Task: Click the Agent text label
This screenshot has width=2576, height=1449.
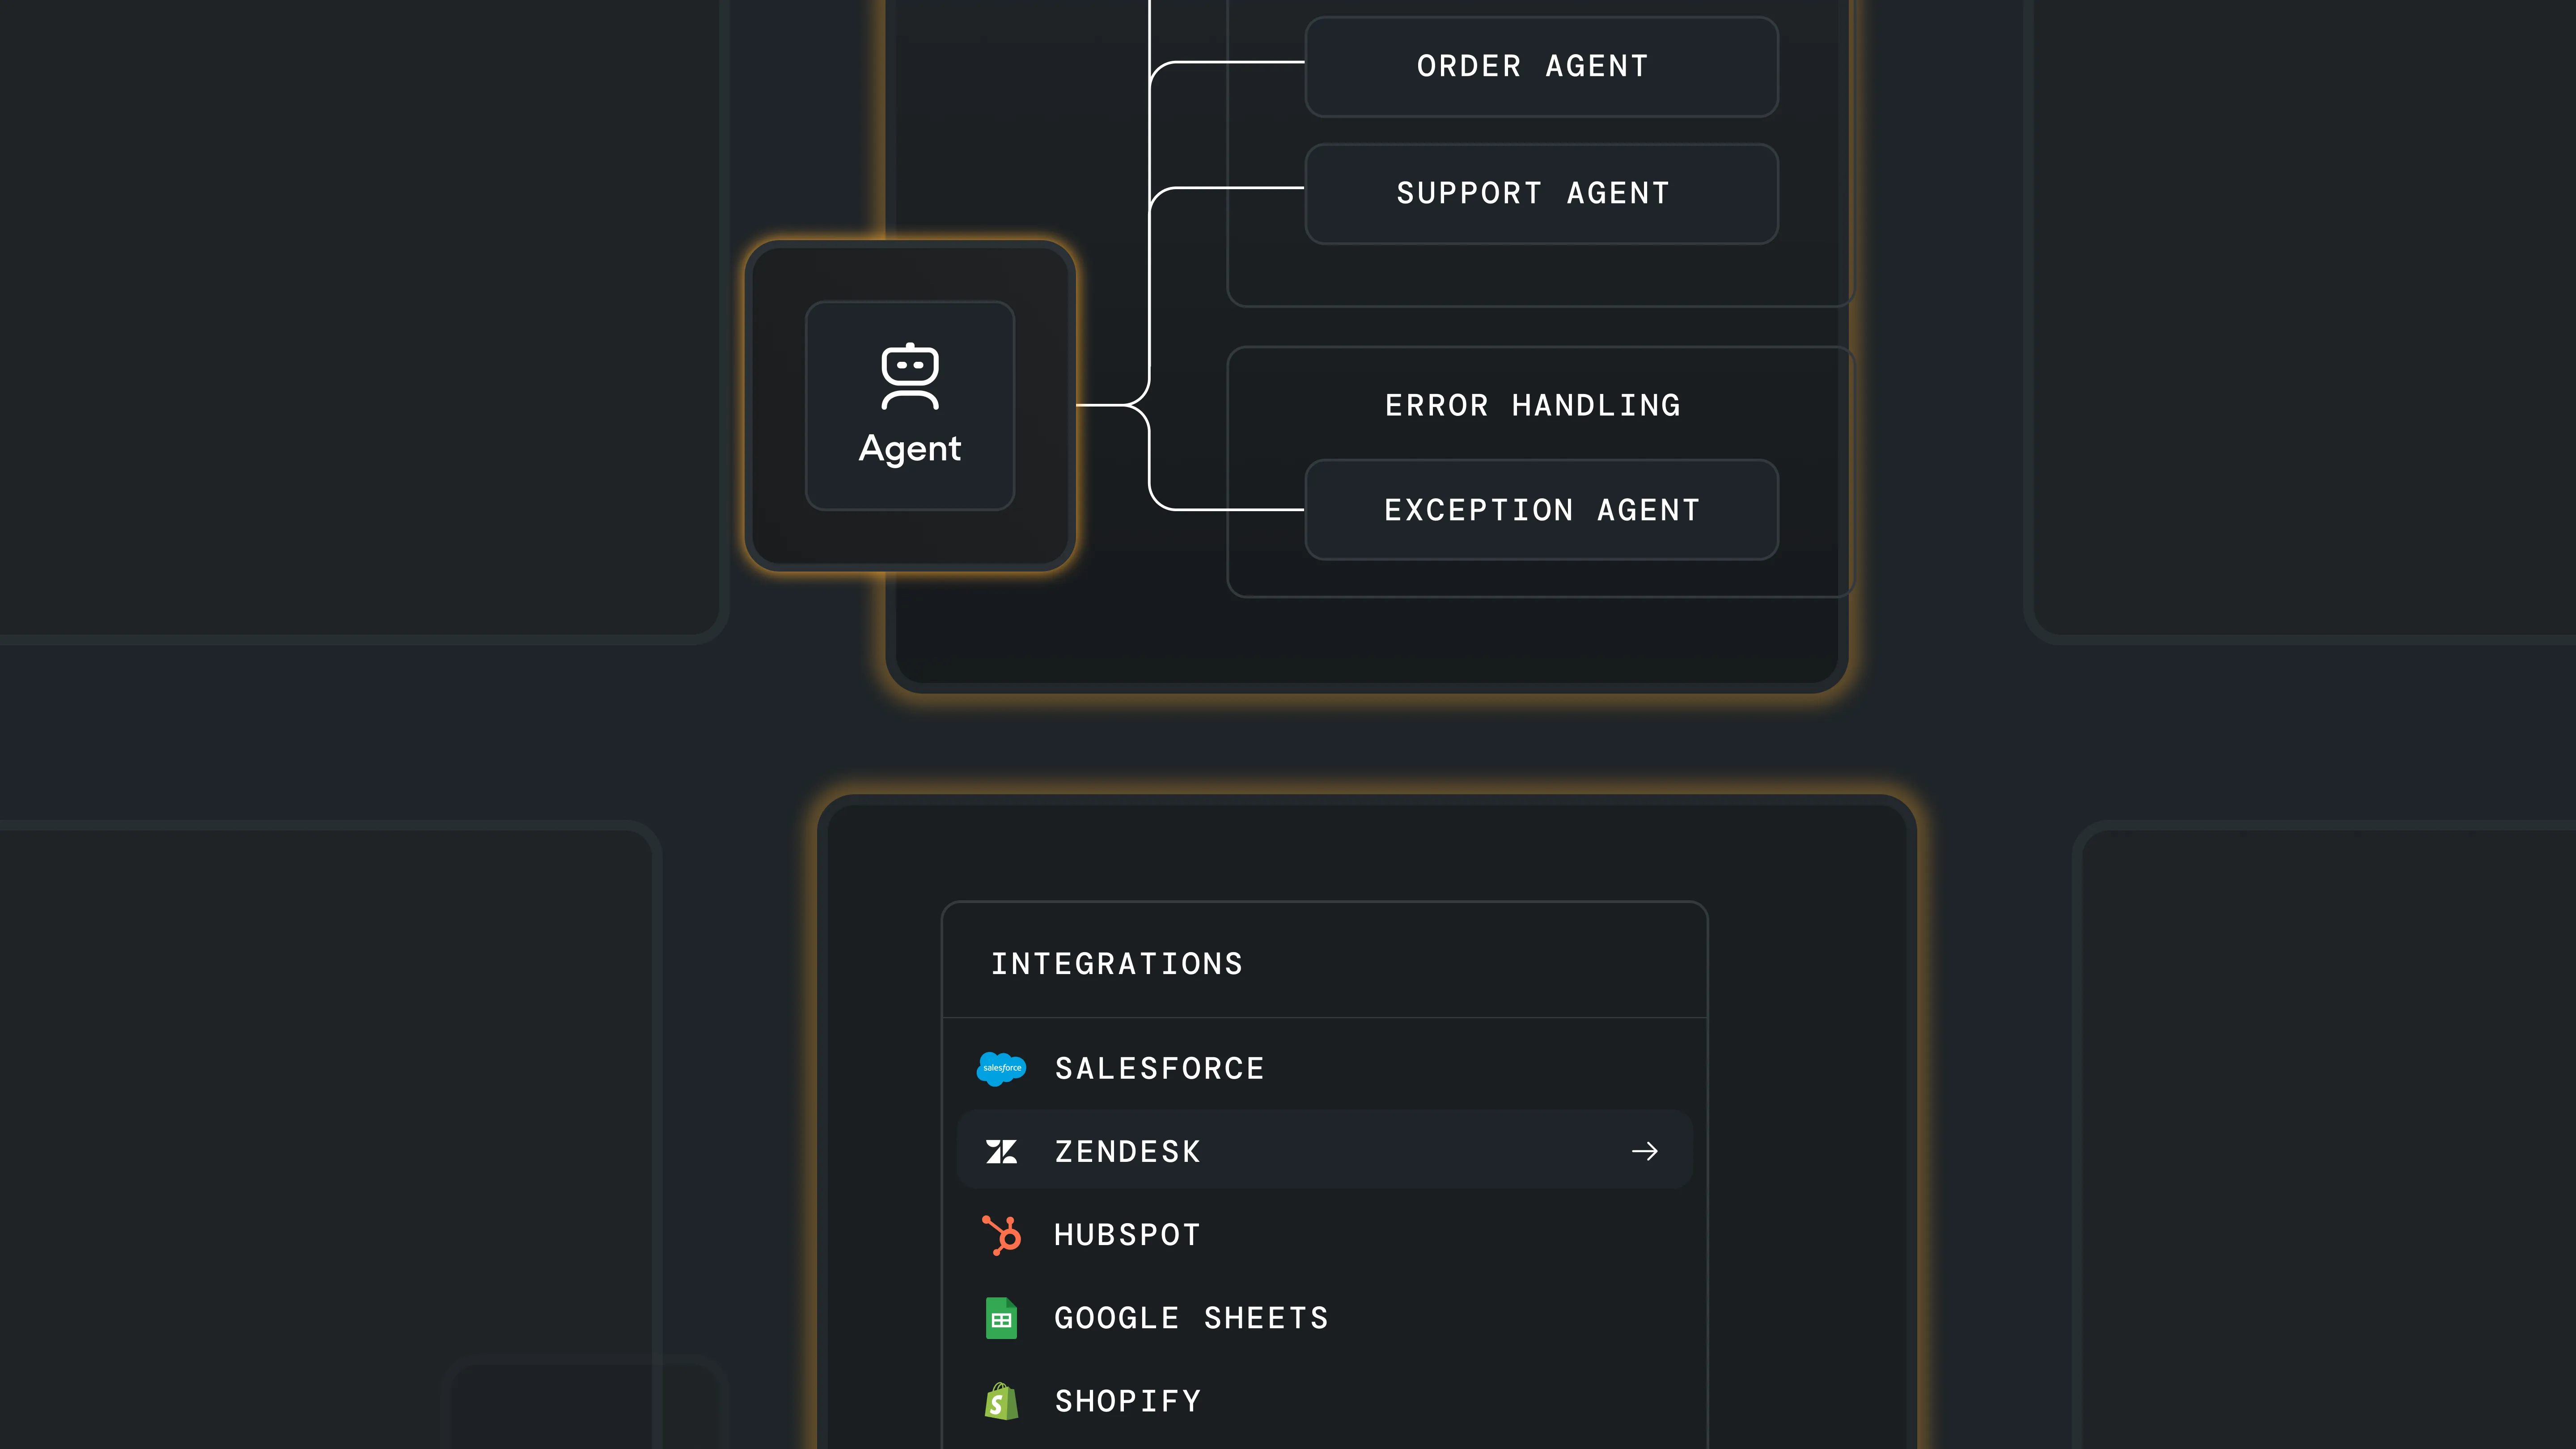Action: (909, 448)
